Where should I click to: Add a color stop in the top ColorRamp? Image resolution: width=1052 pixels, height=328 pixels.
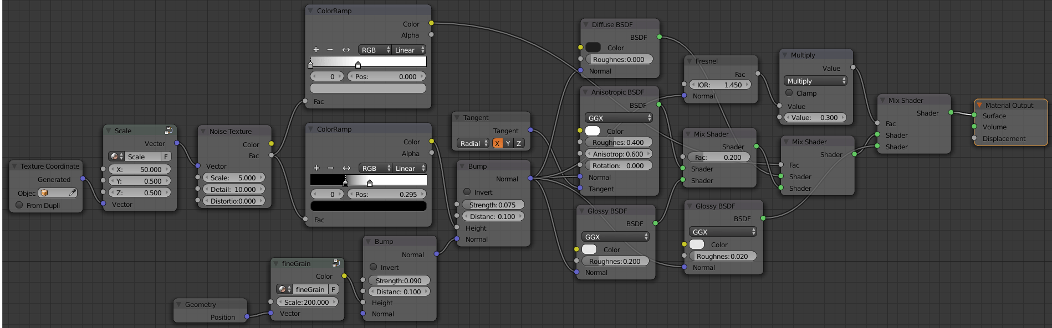click(316, 50)
